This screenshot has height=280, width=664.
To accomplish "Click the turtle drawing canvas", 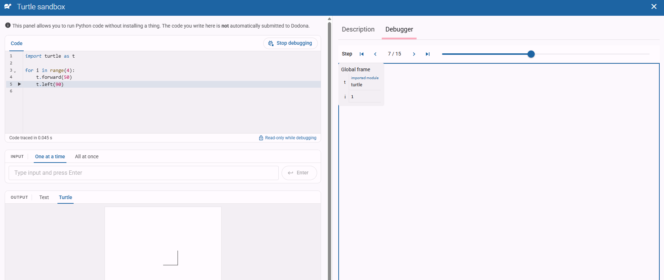I will click(x=163, y=243).
